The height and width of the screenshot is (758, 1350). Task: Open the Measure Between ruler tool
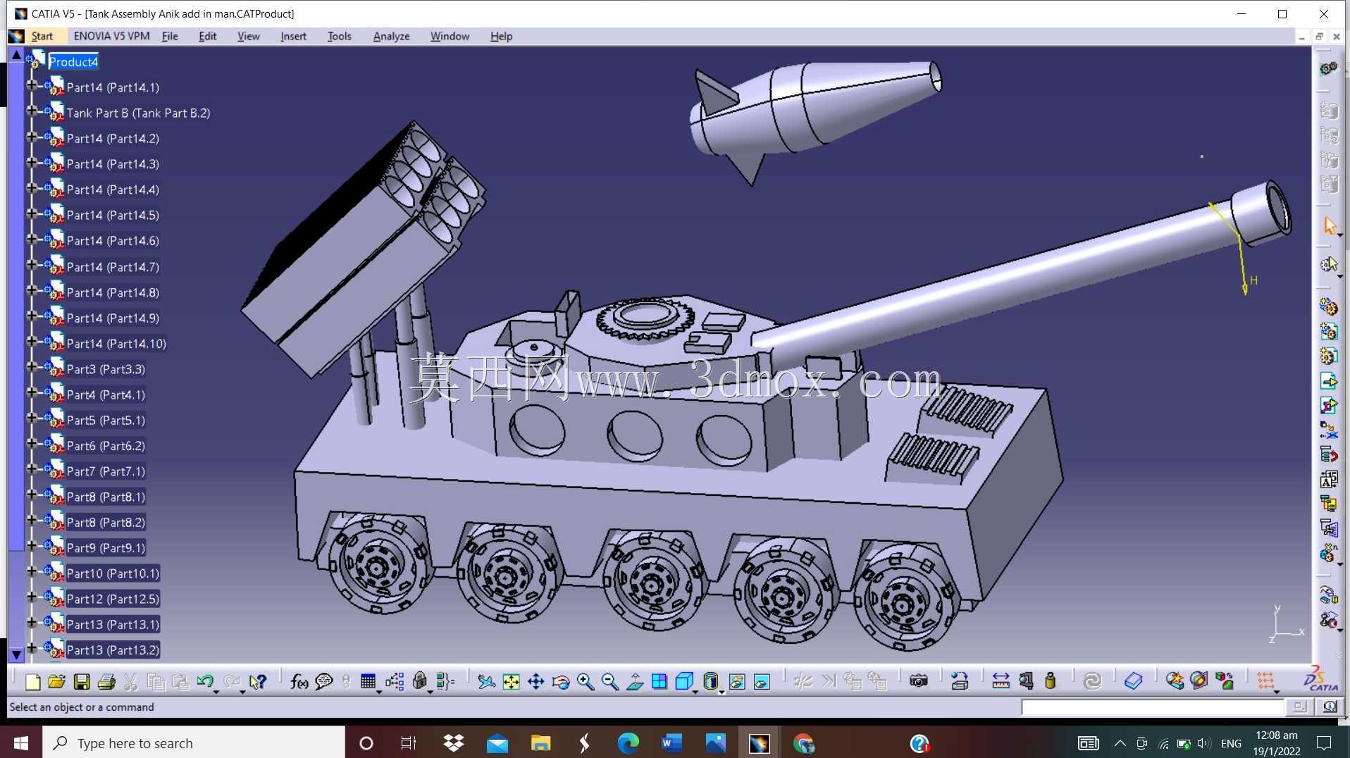pyautogui.click(x=1001, y=681)
